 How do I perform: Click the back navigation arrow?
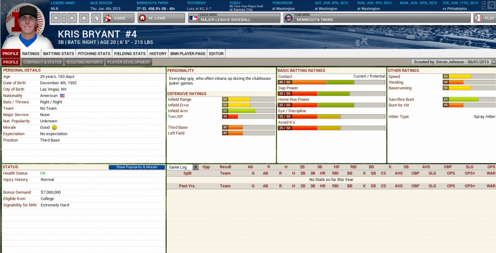55,18
